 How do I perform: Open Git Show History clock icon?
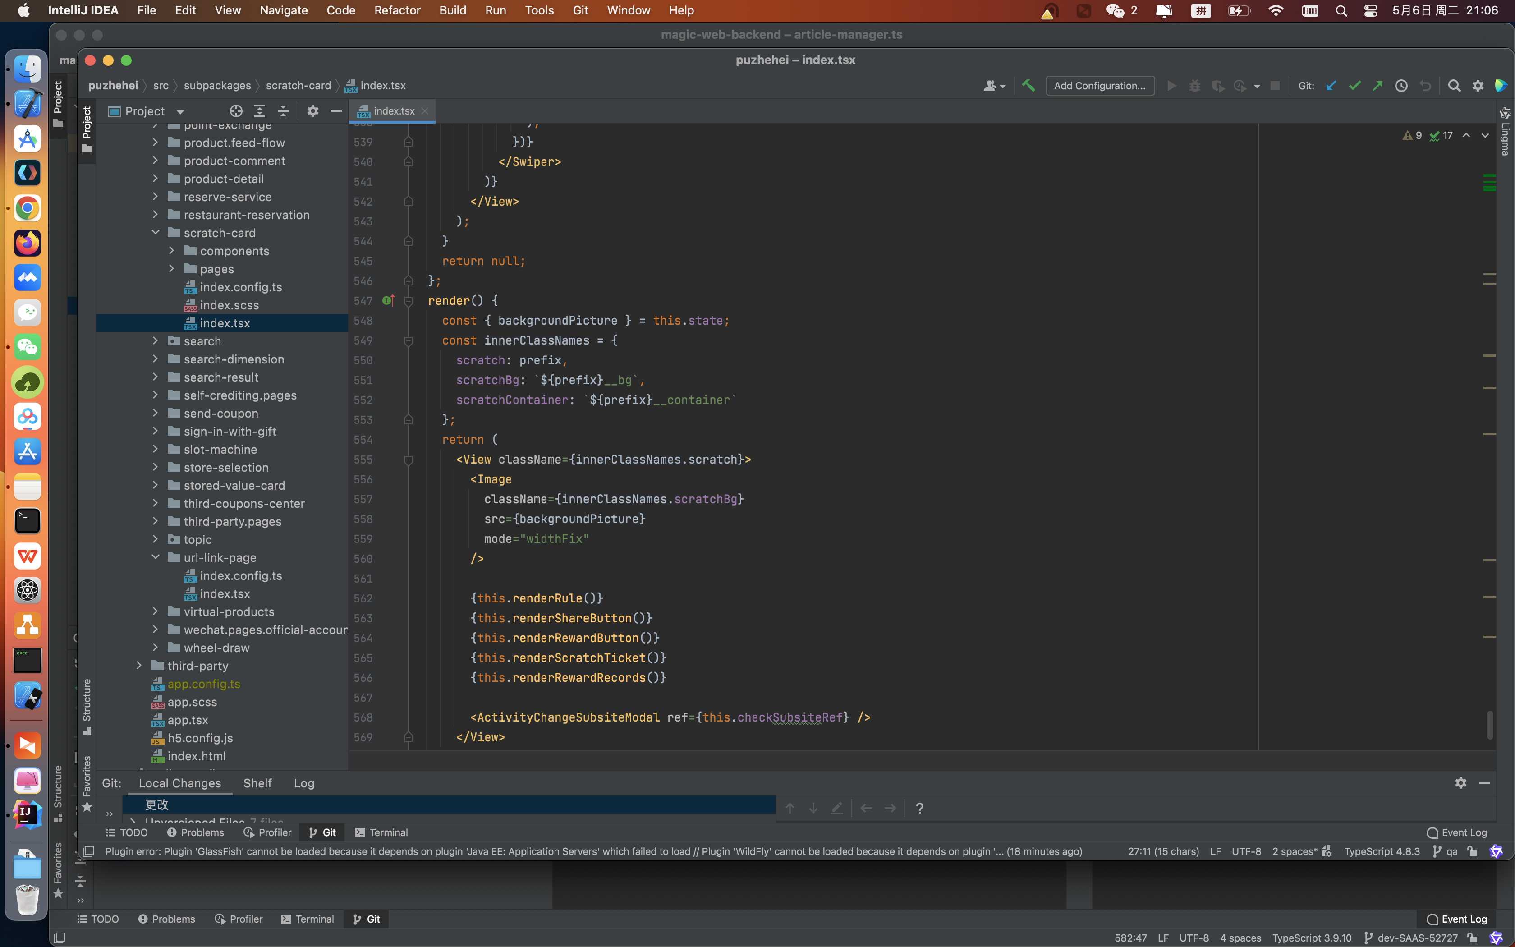pyautogui.click(x=1401, y=86)
